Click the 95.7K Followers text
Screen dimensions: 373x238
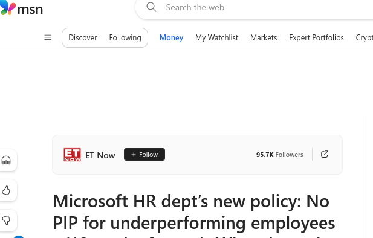point(279,155)
